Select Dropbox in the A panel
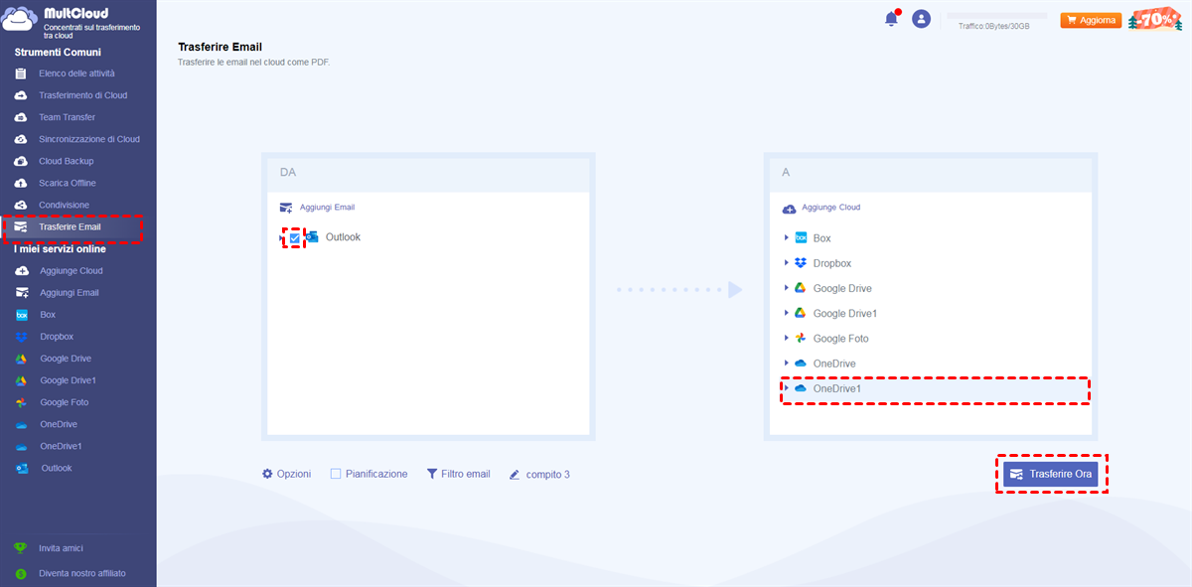 pyautogui.click(x=832, y=263)
